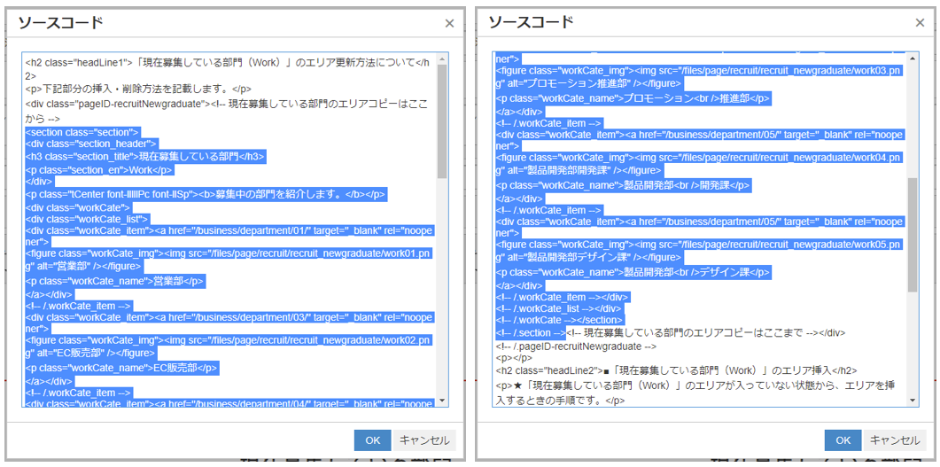Click scroll-up arrow in right dialog's code area
The width and height of the screenshot is (940, 467).
913,58
